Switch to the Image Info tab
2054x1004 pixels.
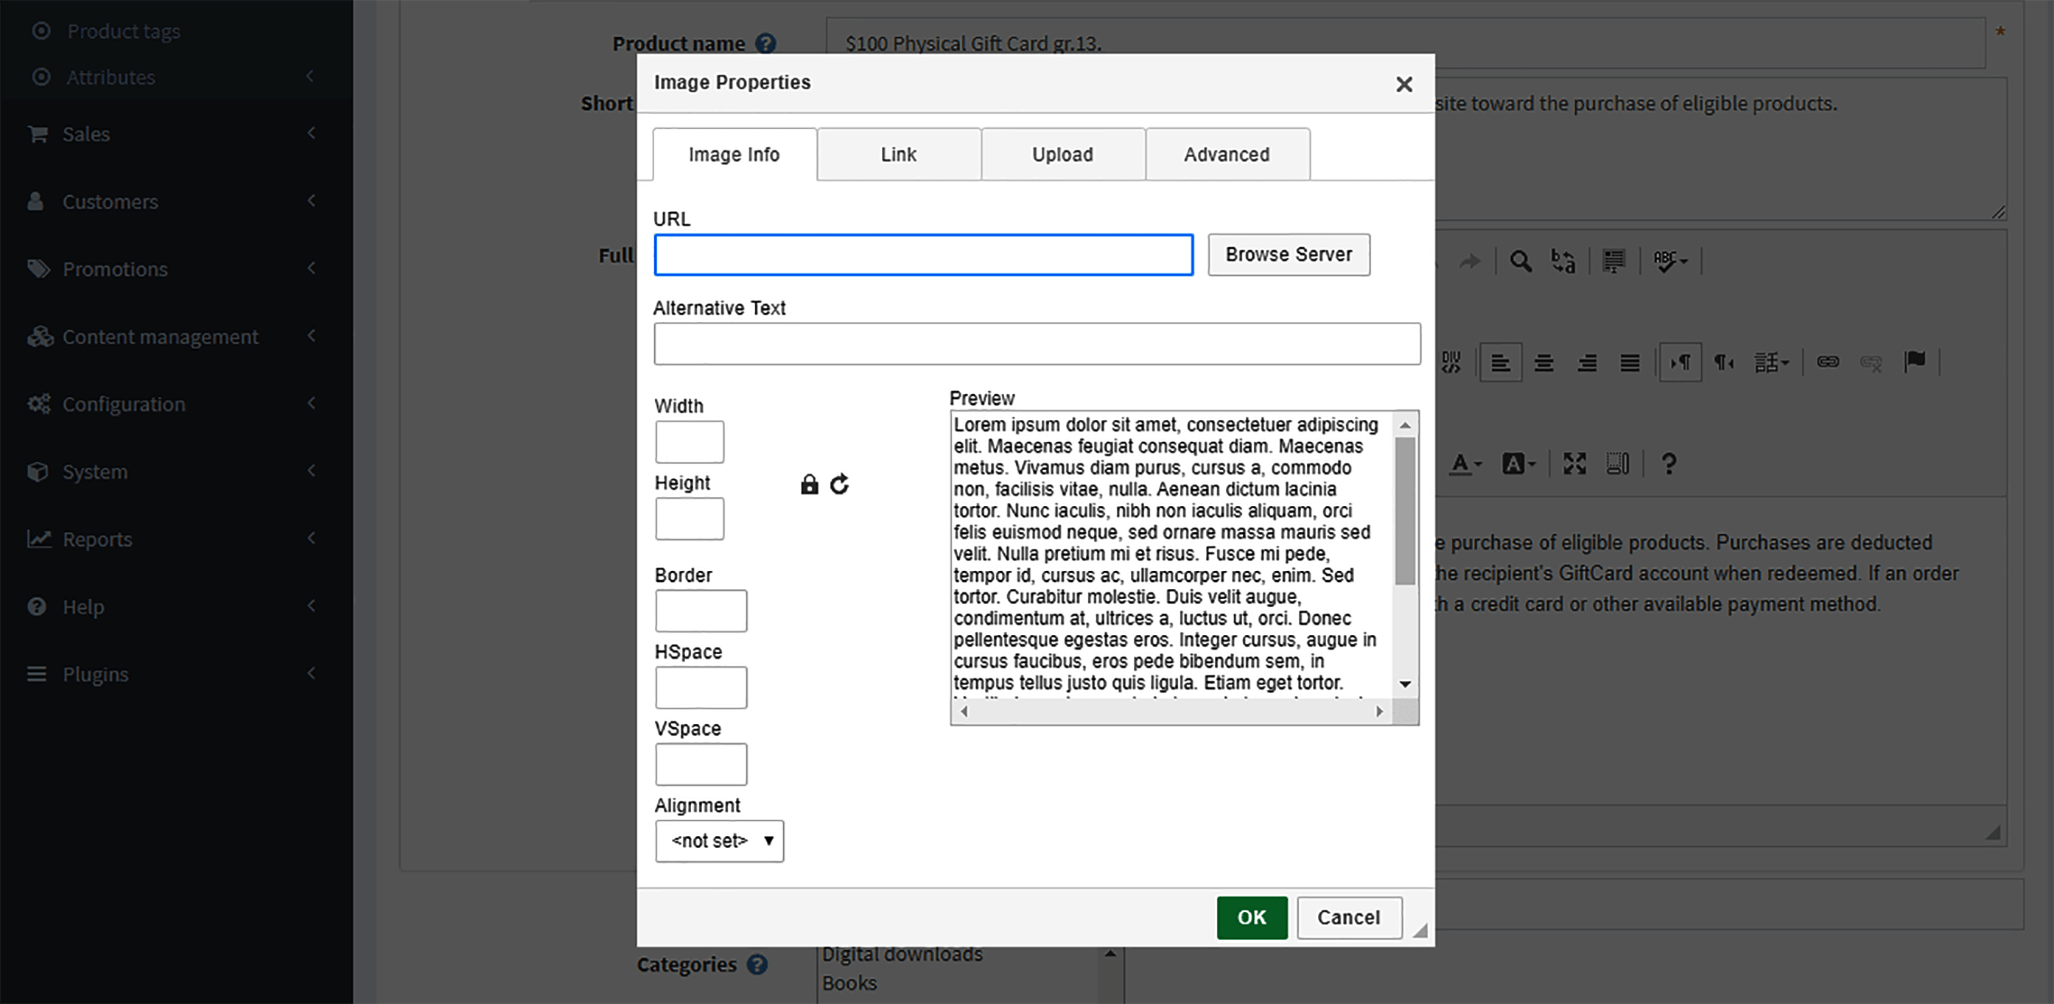coord(735,155)
